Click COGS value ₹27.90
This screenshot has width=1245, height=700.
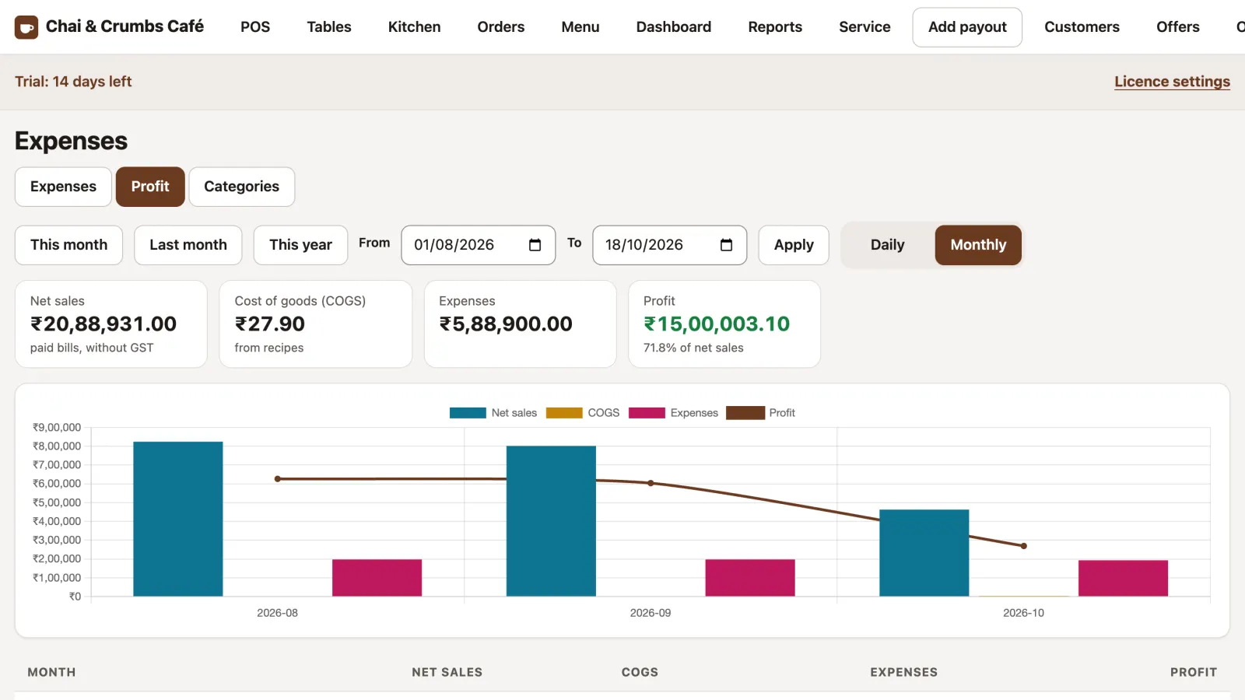point(270,324)
